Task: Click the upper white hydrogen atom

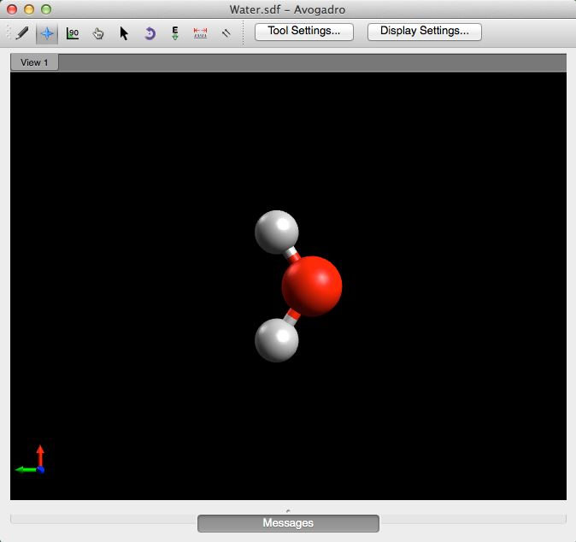Action: [277, 232]
